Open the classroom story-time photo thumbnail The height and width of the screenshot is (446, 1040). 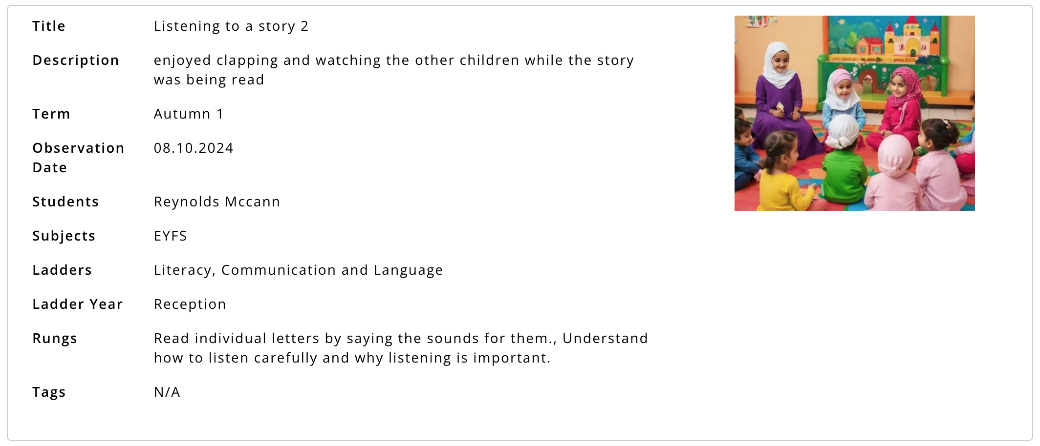tap(854, 113)
